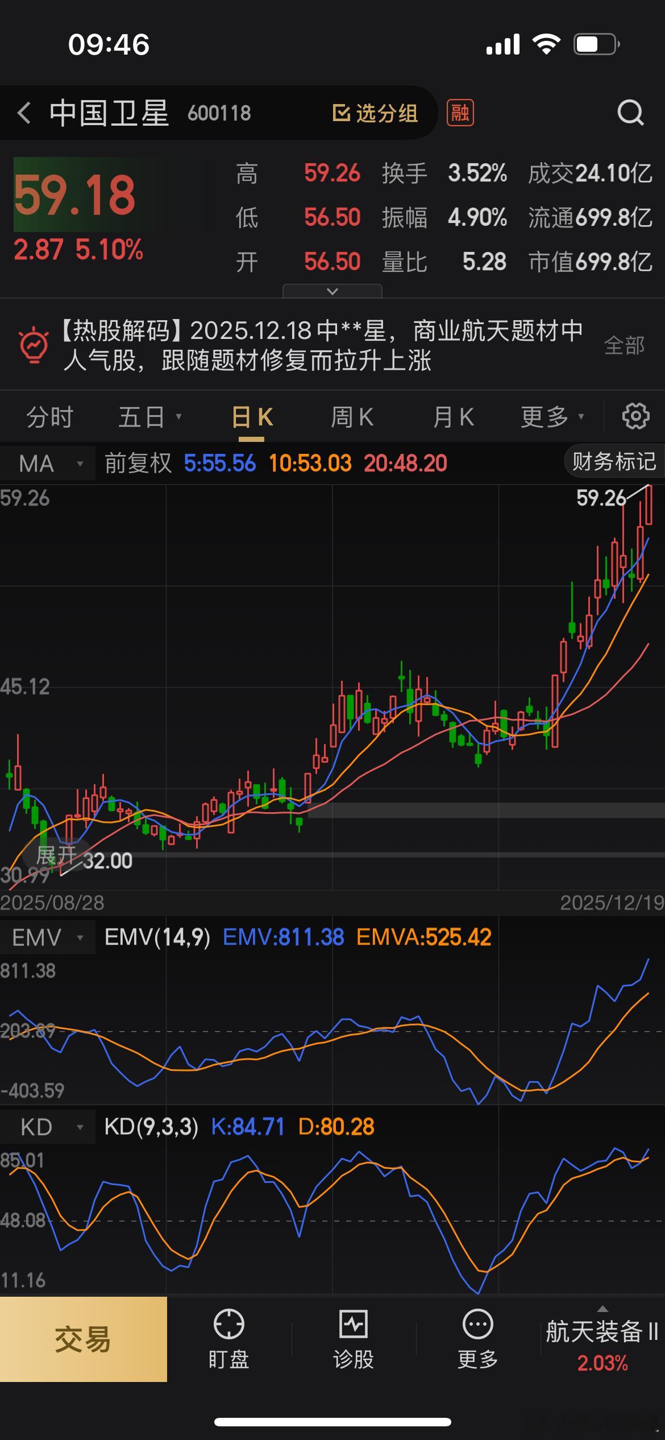665x1440 pixels.
Task: Tap 市值699.8亿 market cap
Action: coord(590,262)
